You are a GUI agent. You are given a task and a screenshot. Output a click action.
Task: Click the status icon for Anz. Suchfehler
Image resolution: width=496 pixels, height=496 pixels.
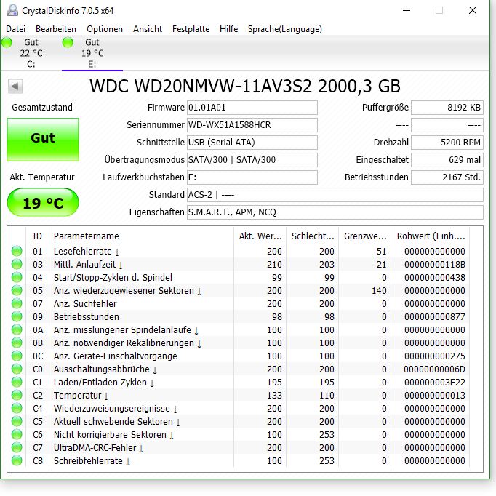17,304
